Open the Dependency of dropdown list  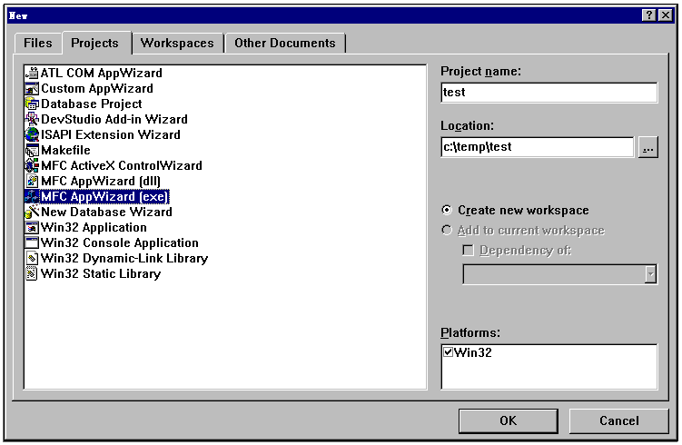(x=650, y=274)
